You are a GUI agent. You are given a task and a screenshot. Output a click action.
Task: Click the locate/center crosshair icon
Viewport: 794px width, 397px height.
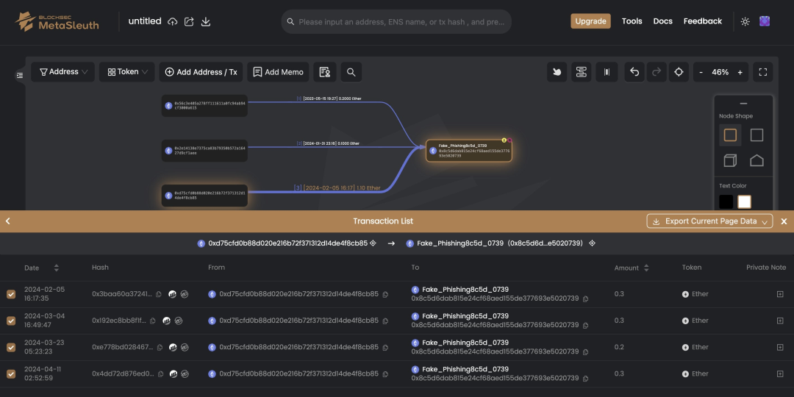click(679, 72)
